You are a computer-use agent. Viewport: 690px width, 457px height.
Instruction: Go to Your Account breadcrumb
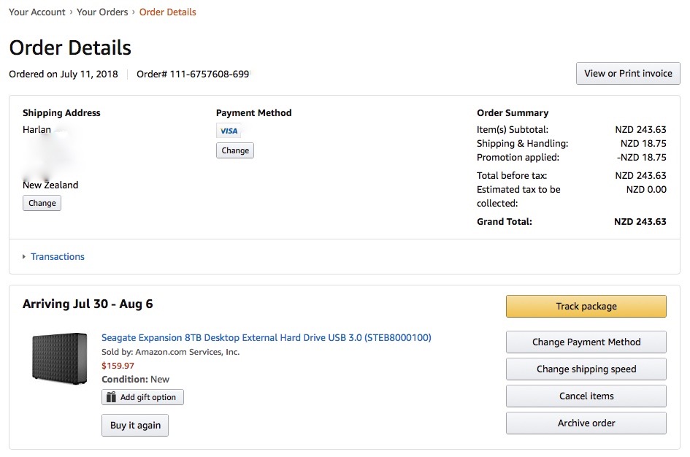pos(37,12)
